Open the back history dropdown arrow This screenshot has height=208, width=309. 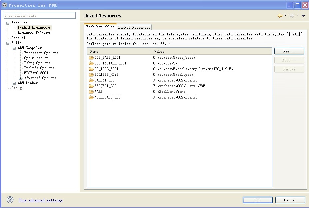point(285,16)
